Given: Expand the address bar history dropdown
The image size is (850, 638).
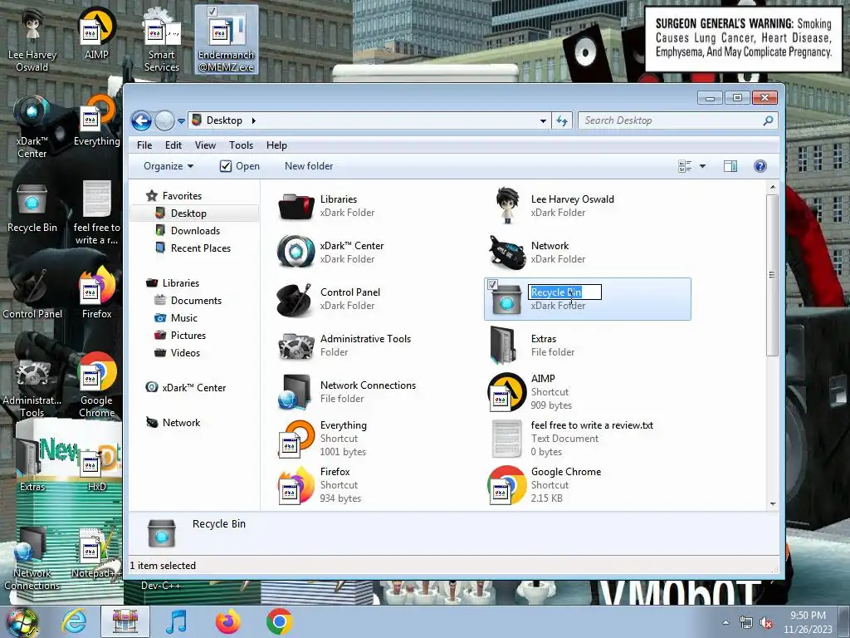Looking at the screenshot, I should click(x=543, y=121).
